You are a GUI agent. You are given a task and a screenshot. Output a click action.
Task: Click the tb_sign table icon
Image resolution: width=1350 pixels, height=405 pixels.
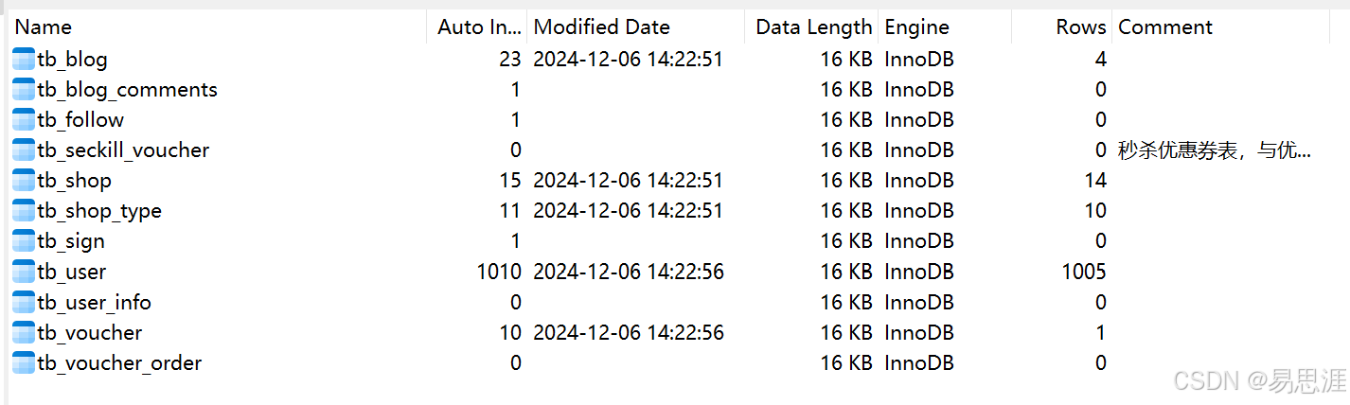[24, 241]
